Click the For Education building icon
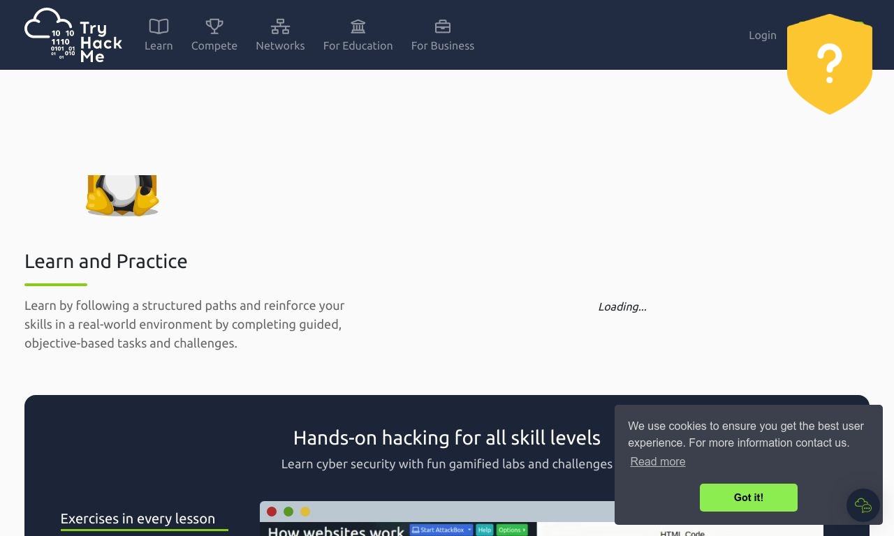The width and height of the screenshot is (894, 536). [358, 27]
